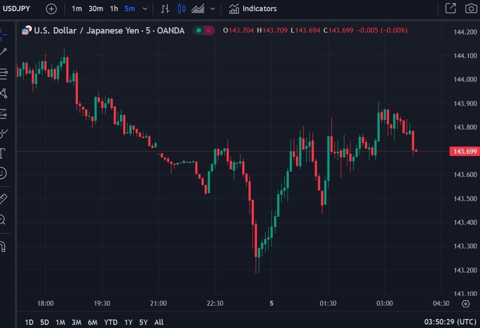Set date range to 5Y
The width and height of the screenshot is (480, 328).
(143, 322)
